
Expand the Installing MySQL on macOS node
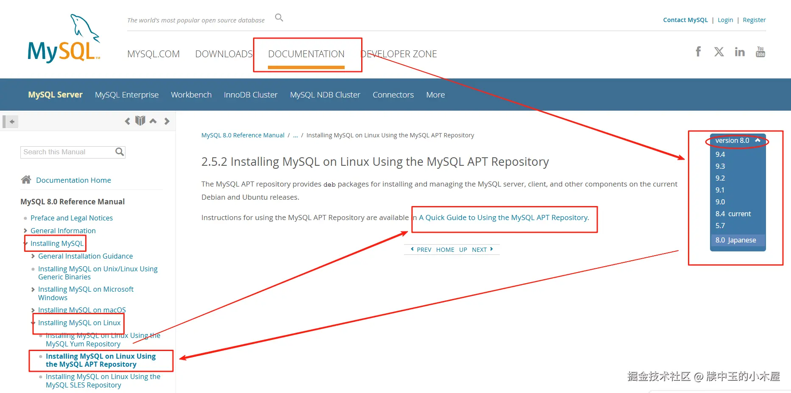[33, 310]
